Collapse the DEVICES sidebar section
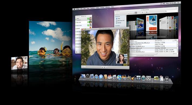The width and height of the screenshot is (192, 105). pyautogui.click(x=115, y=17)
